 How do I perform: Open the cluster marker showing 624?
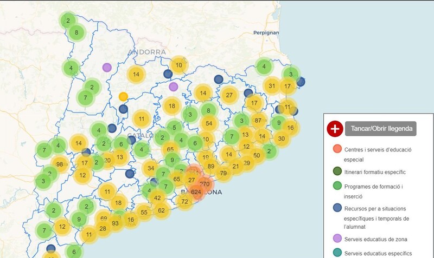[196, 192]
